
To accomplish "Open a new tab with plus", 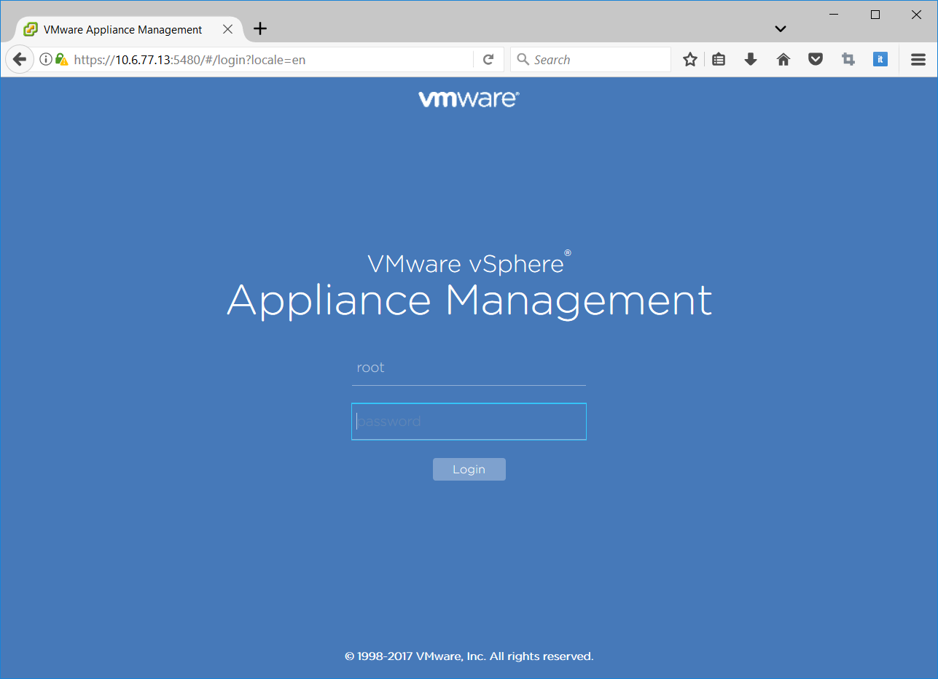I will tap(260, 29).
